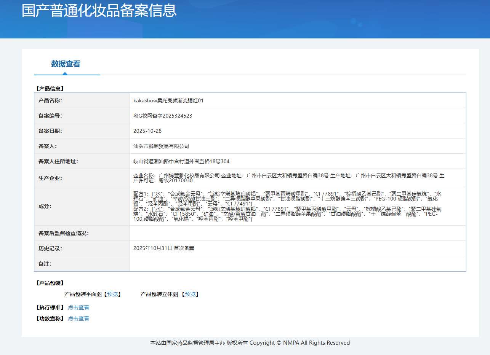Click the 产品名称 row label
The image size is (490, 355).
[50, 100]
